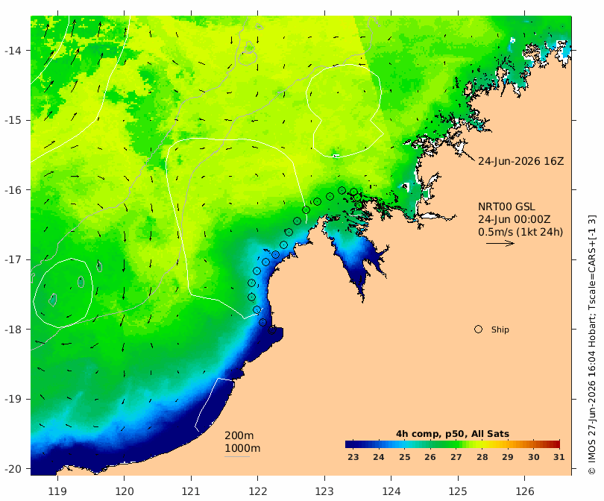The width and height of the screenshot is (604, 501).
Task: Click the -14 latitude axis label
Action: click(13, 51)
